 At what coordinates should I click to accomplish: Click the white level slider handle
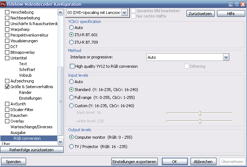coord(200,121)
